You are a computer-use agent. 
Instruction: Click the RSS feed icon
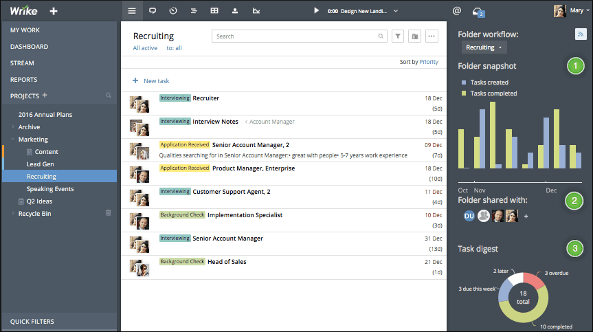point(581,34)
